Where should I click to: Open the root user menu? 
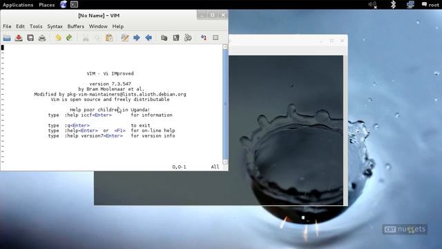(430, 5)
